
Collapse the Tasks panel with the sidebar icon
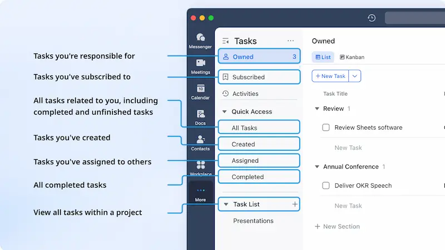point(226,41)
